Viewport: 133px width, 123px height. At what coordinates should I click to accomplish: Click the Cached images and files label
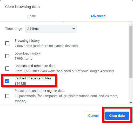click(x=33, y=78)
